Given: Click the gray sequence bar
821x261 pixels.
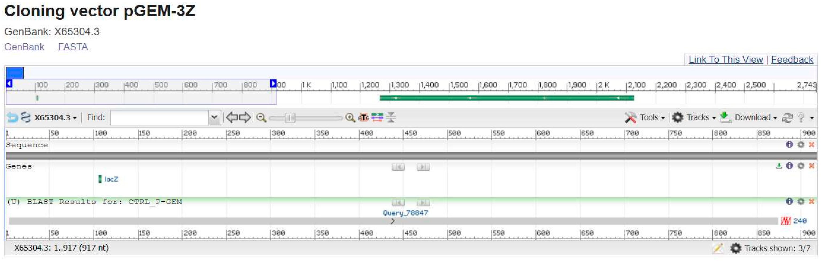Looking at the screenshot, I should pos(411,156).
